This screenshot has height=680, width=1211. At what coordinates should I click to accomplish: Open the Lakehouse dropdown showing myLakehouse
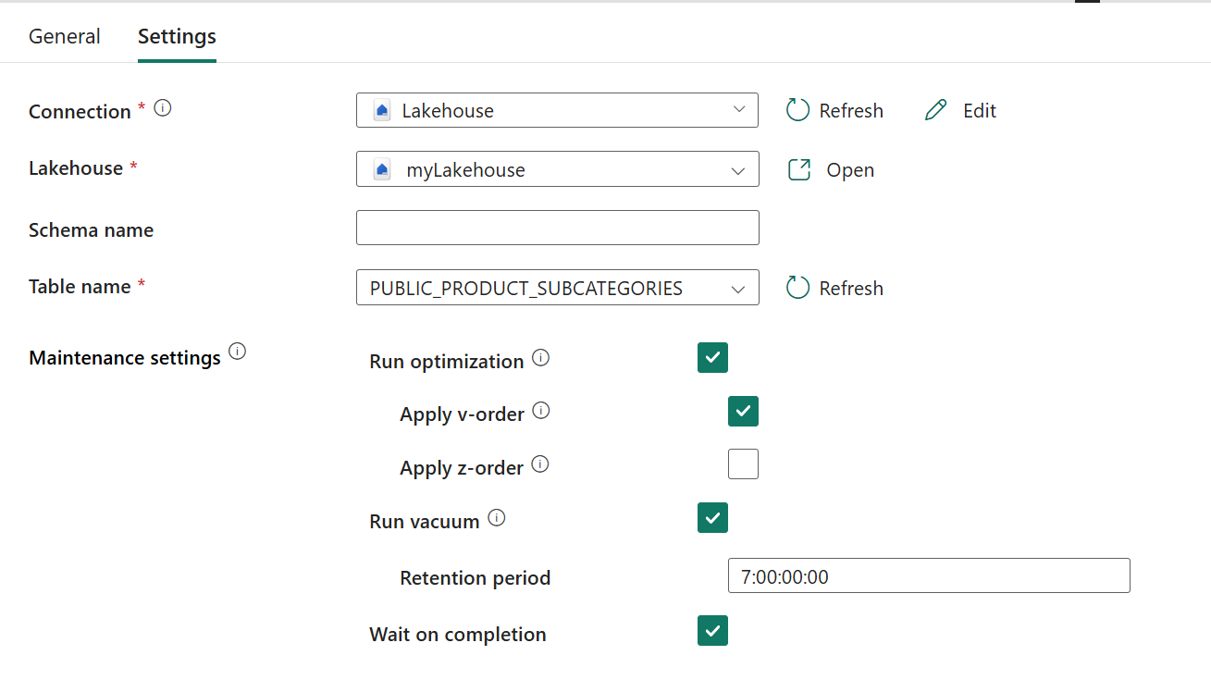click(557, 169)
